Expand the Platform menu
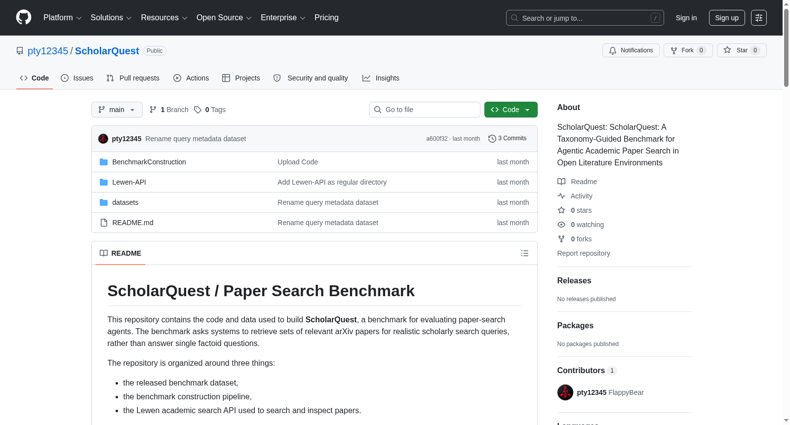This screenshot has height=425, width=790. click(62, 18)
